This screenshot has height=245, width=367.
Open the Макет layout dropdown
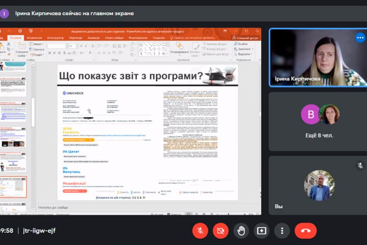(36, 44)
